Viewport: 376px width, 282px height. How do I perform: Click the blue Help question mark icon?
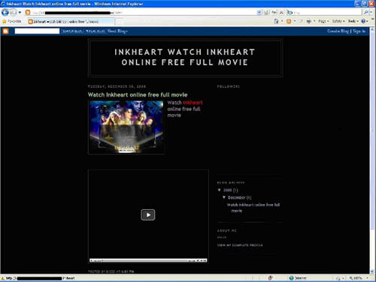(x=363, y=21)
